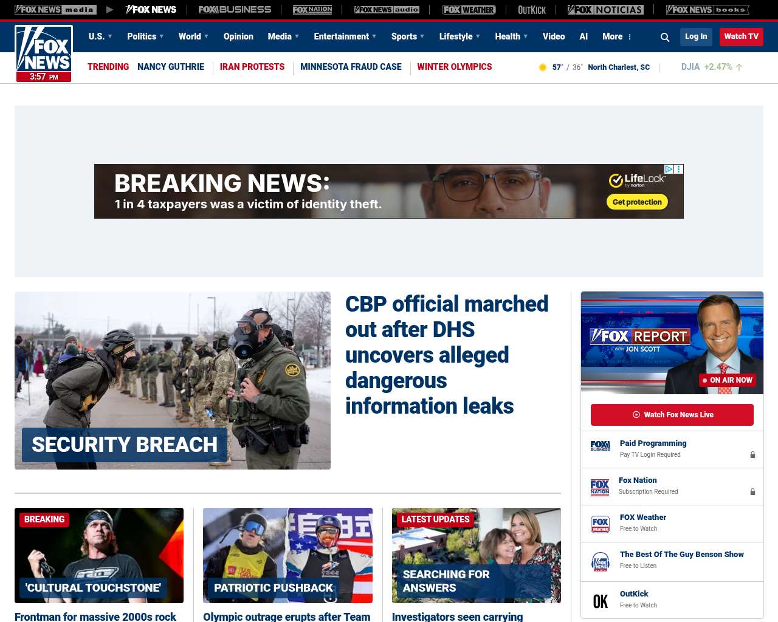Open the AI section
The width and height of the screenshot is (778, 622).
[583, 36]
